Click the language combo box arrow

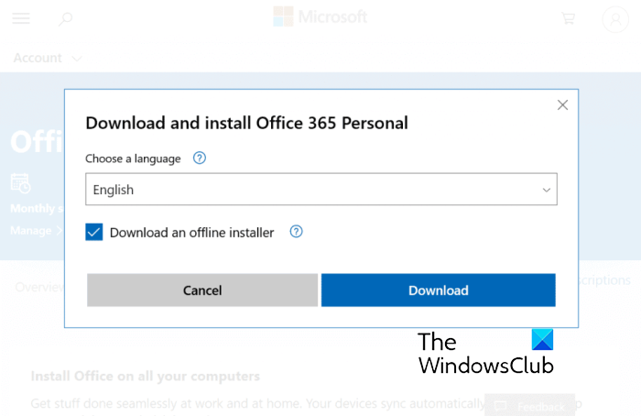547,190
